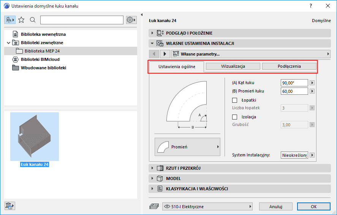Screen dimensions: 337x215
Task: Open the Promień bend type dropdown
Action: 187,147
